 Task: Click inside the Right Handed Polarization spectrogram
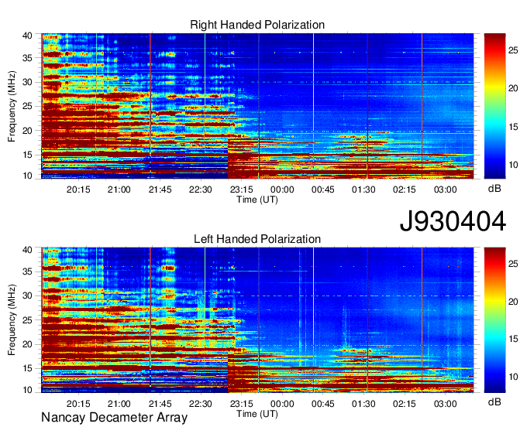point(257,106)
